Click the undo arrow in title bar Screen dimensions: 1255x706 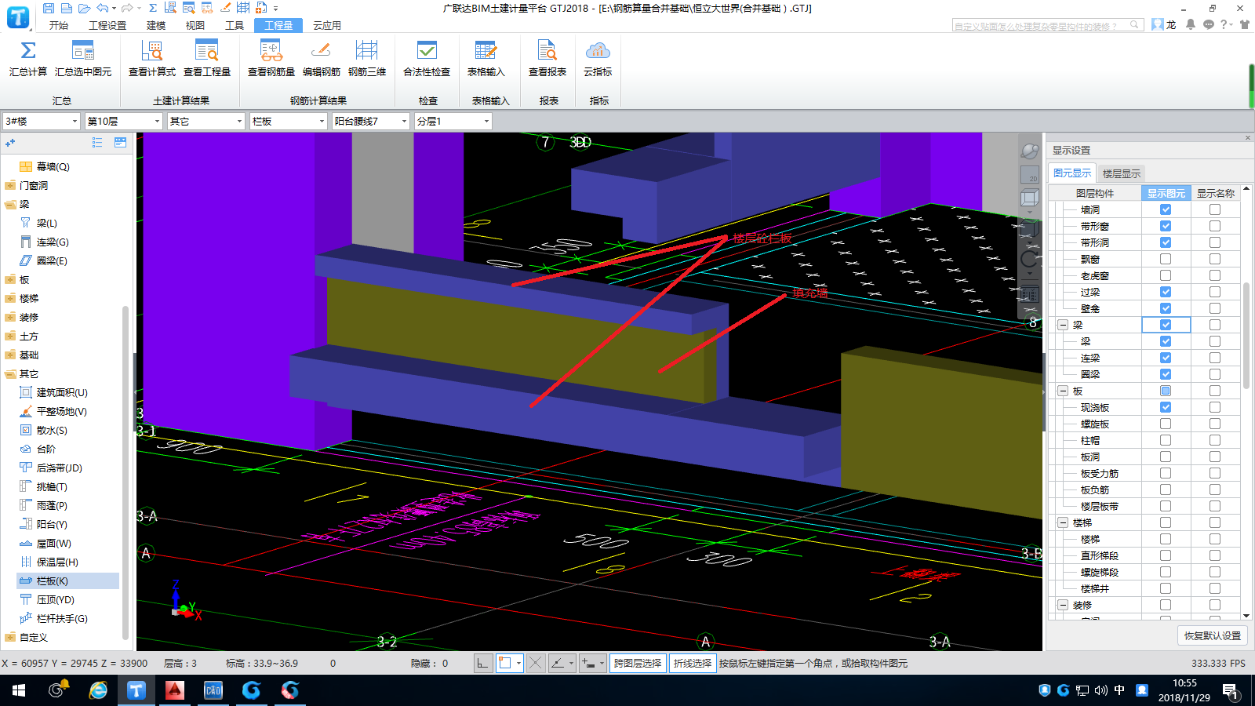click(x=103, y=8)
